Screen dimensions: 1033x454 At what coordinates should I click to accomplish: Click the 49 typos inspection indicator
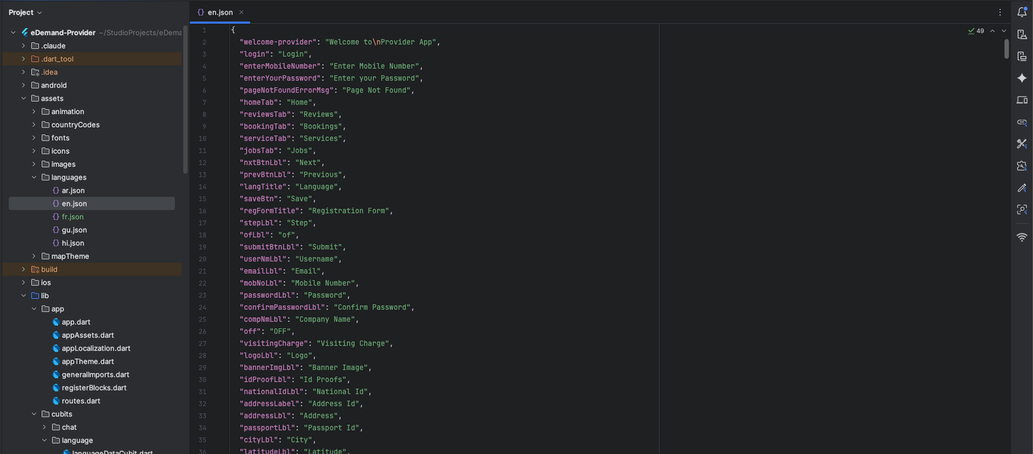coord(976,31)
